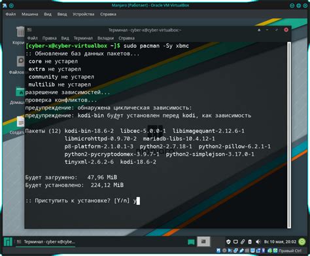
Task: Click the line extra не устарел
Action: 55,69
